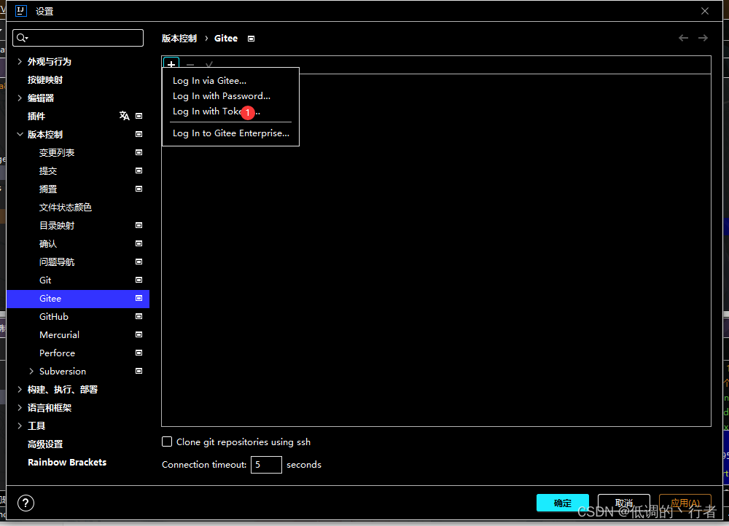Select 问题导航 in the tree

click(x=57, y=262)
